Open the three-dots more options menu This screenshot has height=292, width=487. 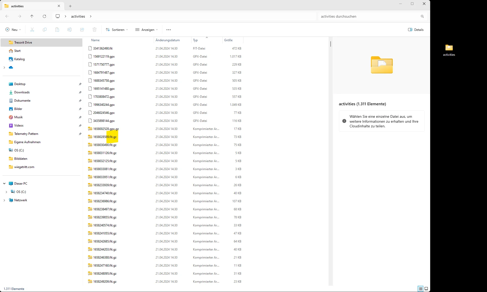169,30
